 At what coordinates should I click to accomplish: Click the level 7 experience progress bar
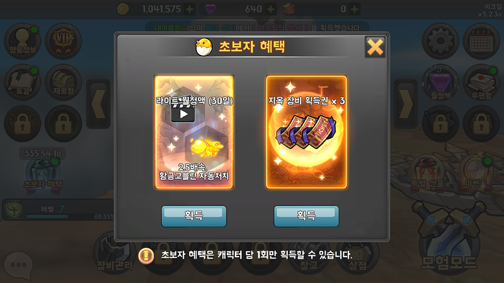[47, 216]
